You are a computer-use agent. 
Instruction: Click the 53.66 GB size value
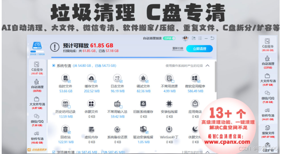coord(66,91)
